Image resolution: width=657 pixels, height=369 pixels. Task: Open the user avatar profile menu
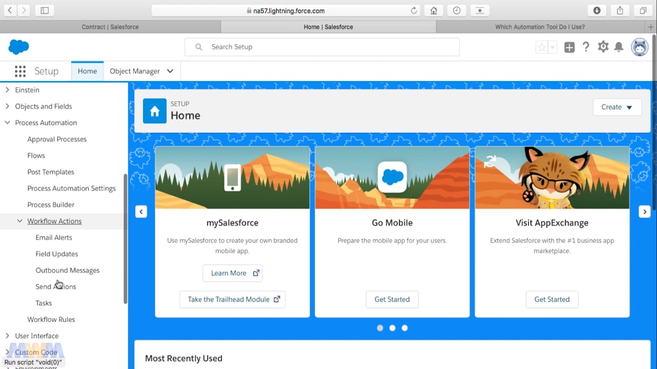point(640,47)
